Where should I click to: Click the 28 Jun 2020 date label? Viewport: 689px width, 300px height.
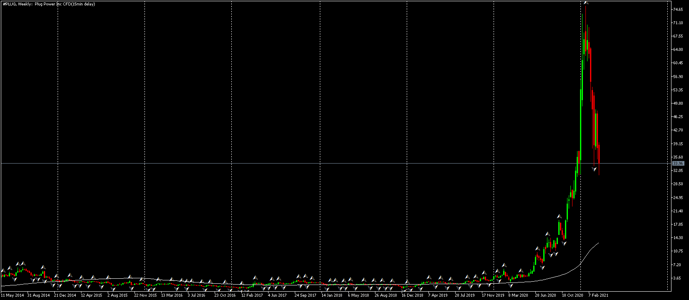pyautogui.click(x=546, y=295)
